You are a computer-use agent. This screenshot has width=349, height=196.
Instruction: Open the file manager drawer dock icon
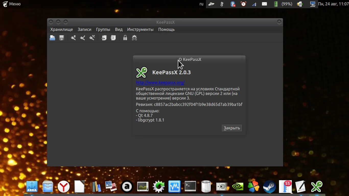[x=48, y=187]
